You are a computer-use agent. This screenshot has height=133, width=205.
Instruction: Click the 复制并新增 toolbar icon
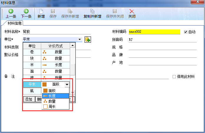92,14
